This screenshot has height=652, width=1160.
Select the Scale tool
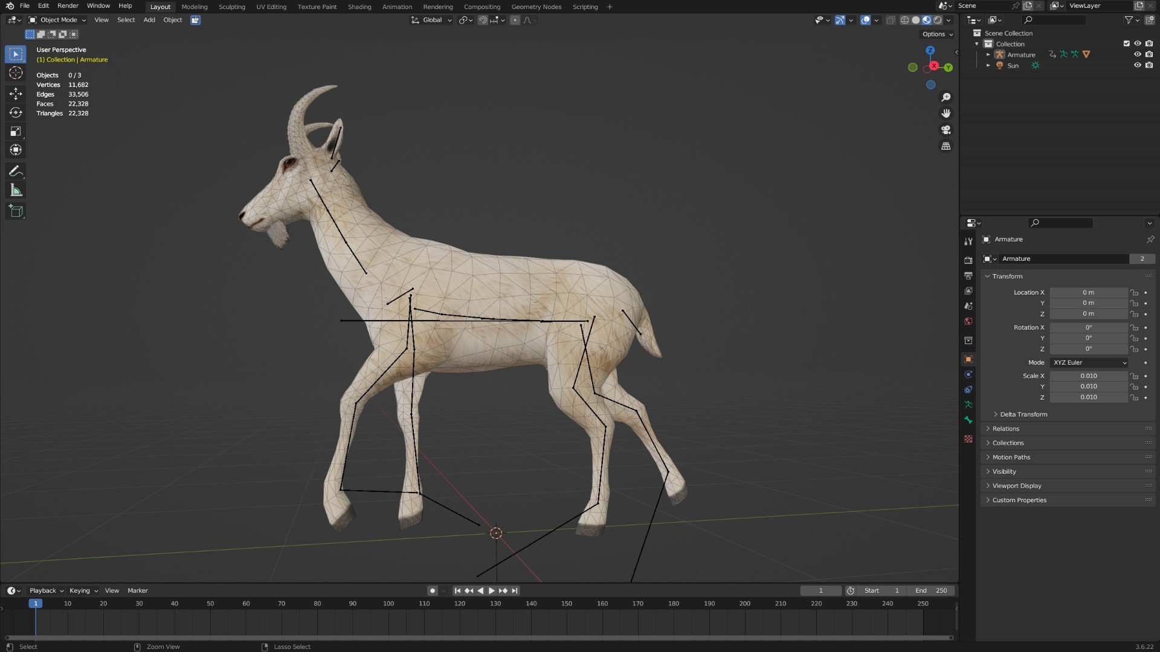[x=16, y=131]
